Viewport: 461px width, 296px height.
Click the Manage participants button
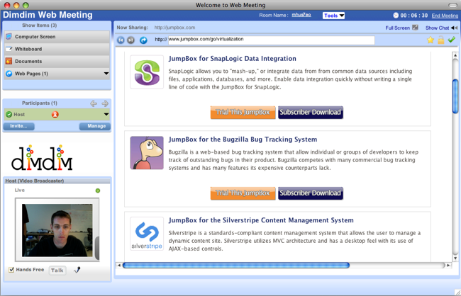point(94,126)
